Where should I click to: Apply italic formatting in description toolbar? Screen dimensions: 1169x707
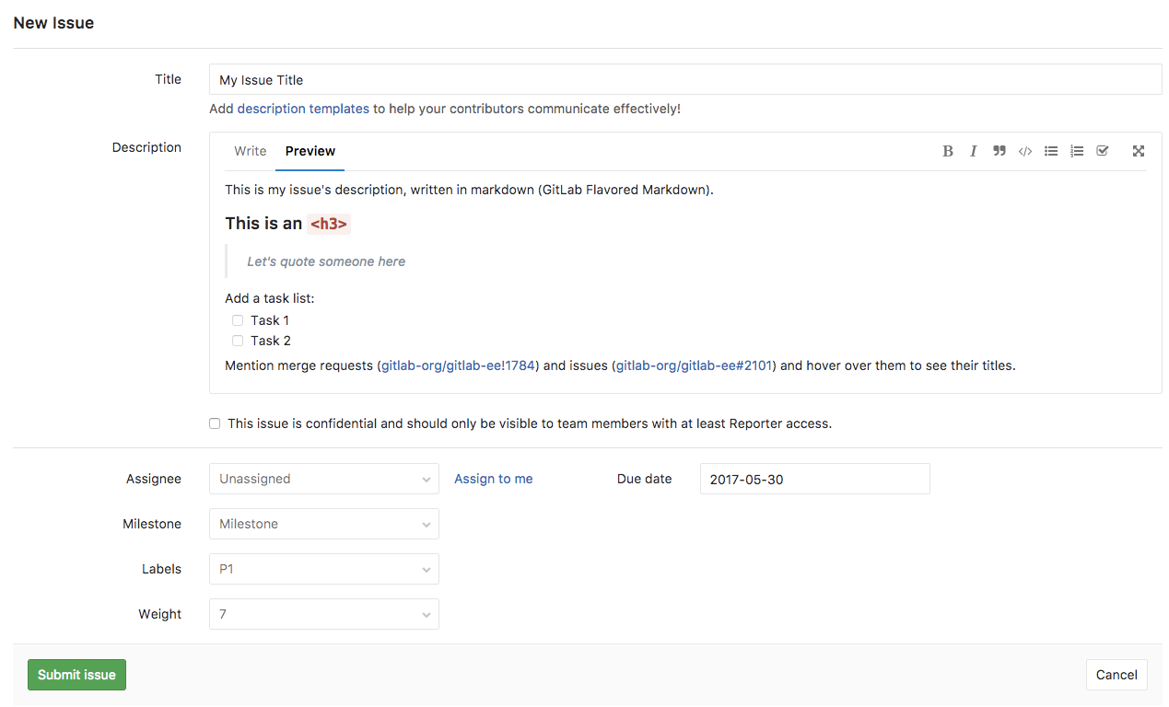(973, 151)
